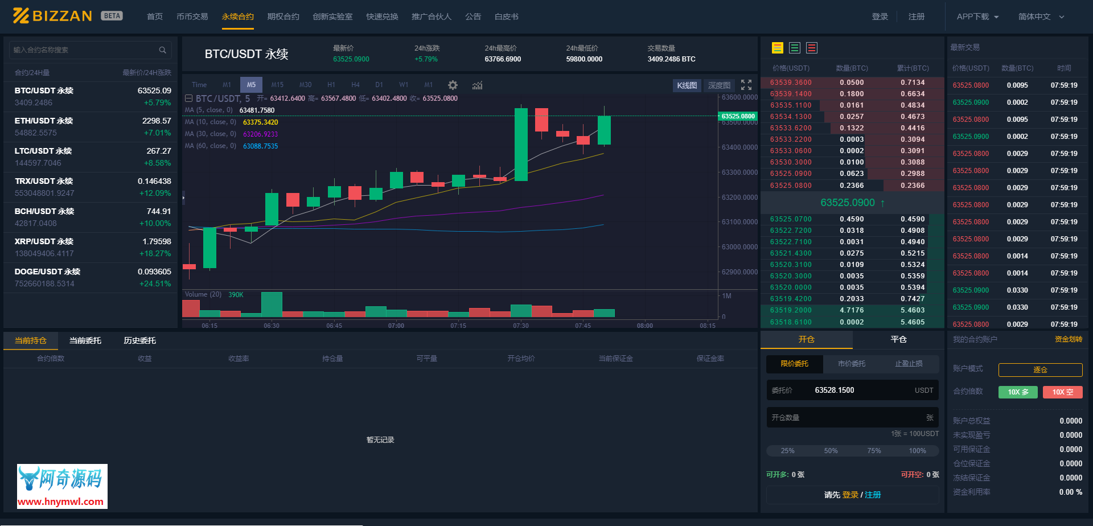Click the BIZZAN logo
1093x526 pixels.
coord(52,16)
